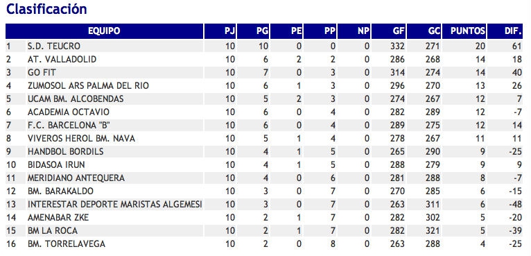Select the PE column header
The height and width of the screenshot is (256, 531).
click(286, 31)
